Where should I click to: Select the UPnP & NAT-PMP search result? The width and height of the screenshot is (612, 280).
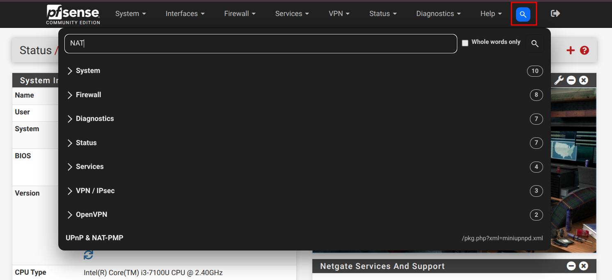tap(94, 238)
